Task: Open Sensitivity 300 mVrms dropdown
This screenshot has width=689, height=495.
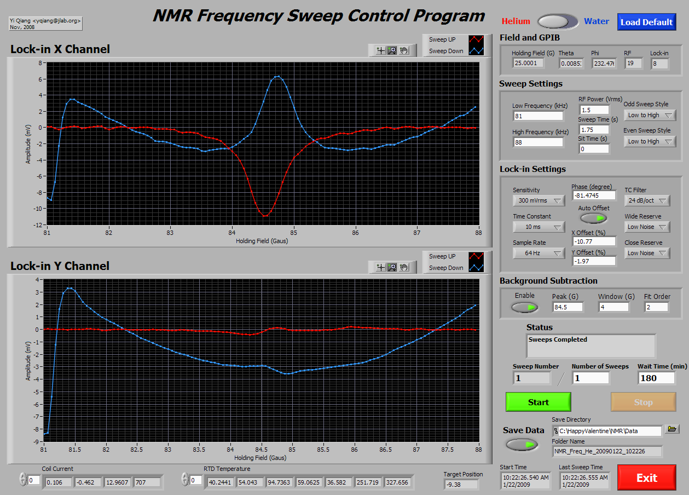Action: (x=539, y=200)
